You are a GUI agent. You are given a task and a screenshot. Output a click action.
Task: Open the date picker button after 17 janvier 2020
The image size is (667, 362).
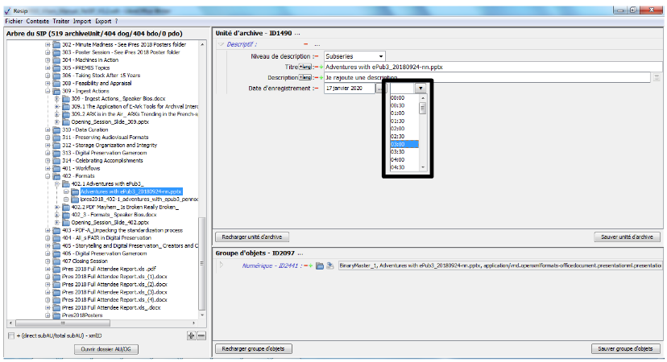pos(380,88)
